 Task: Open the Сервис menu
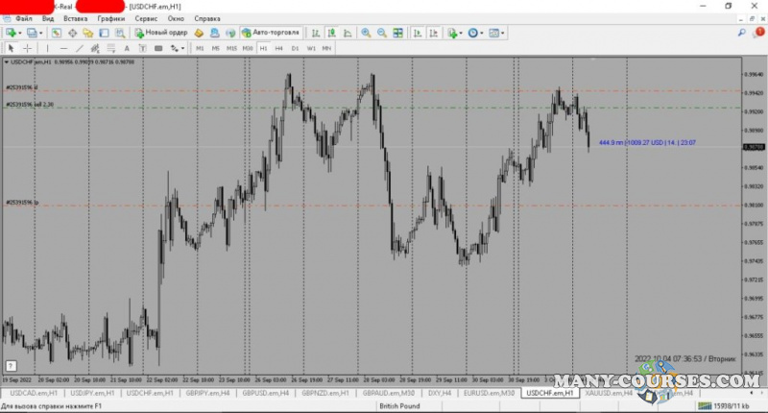pos(147,18)
